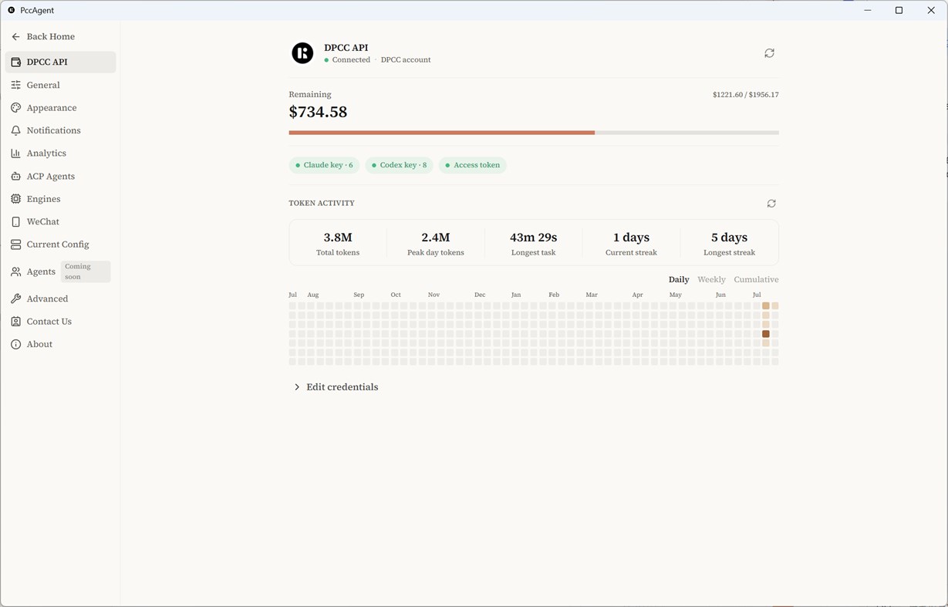Open Analytics via bar chart icon
Viewport: 948px width, 607px height.
15,153
